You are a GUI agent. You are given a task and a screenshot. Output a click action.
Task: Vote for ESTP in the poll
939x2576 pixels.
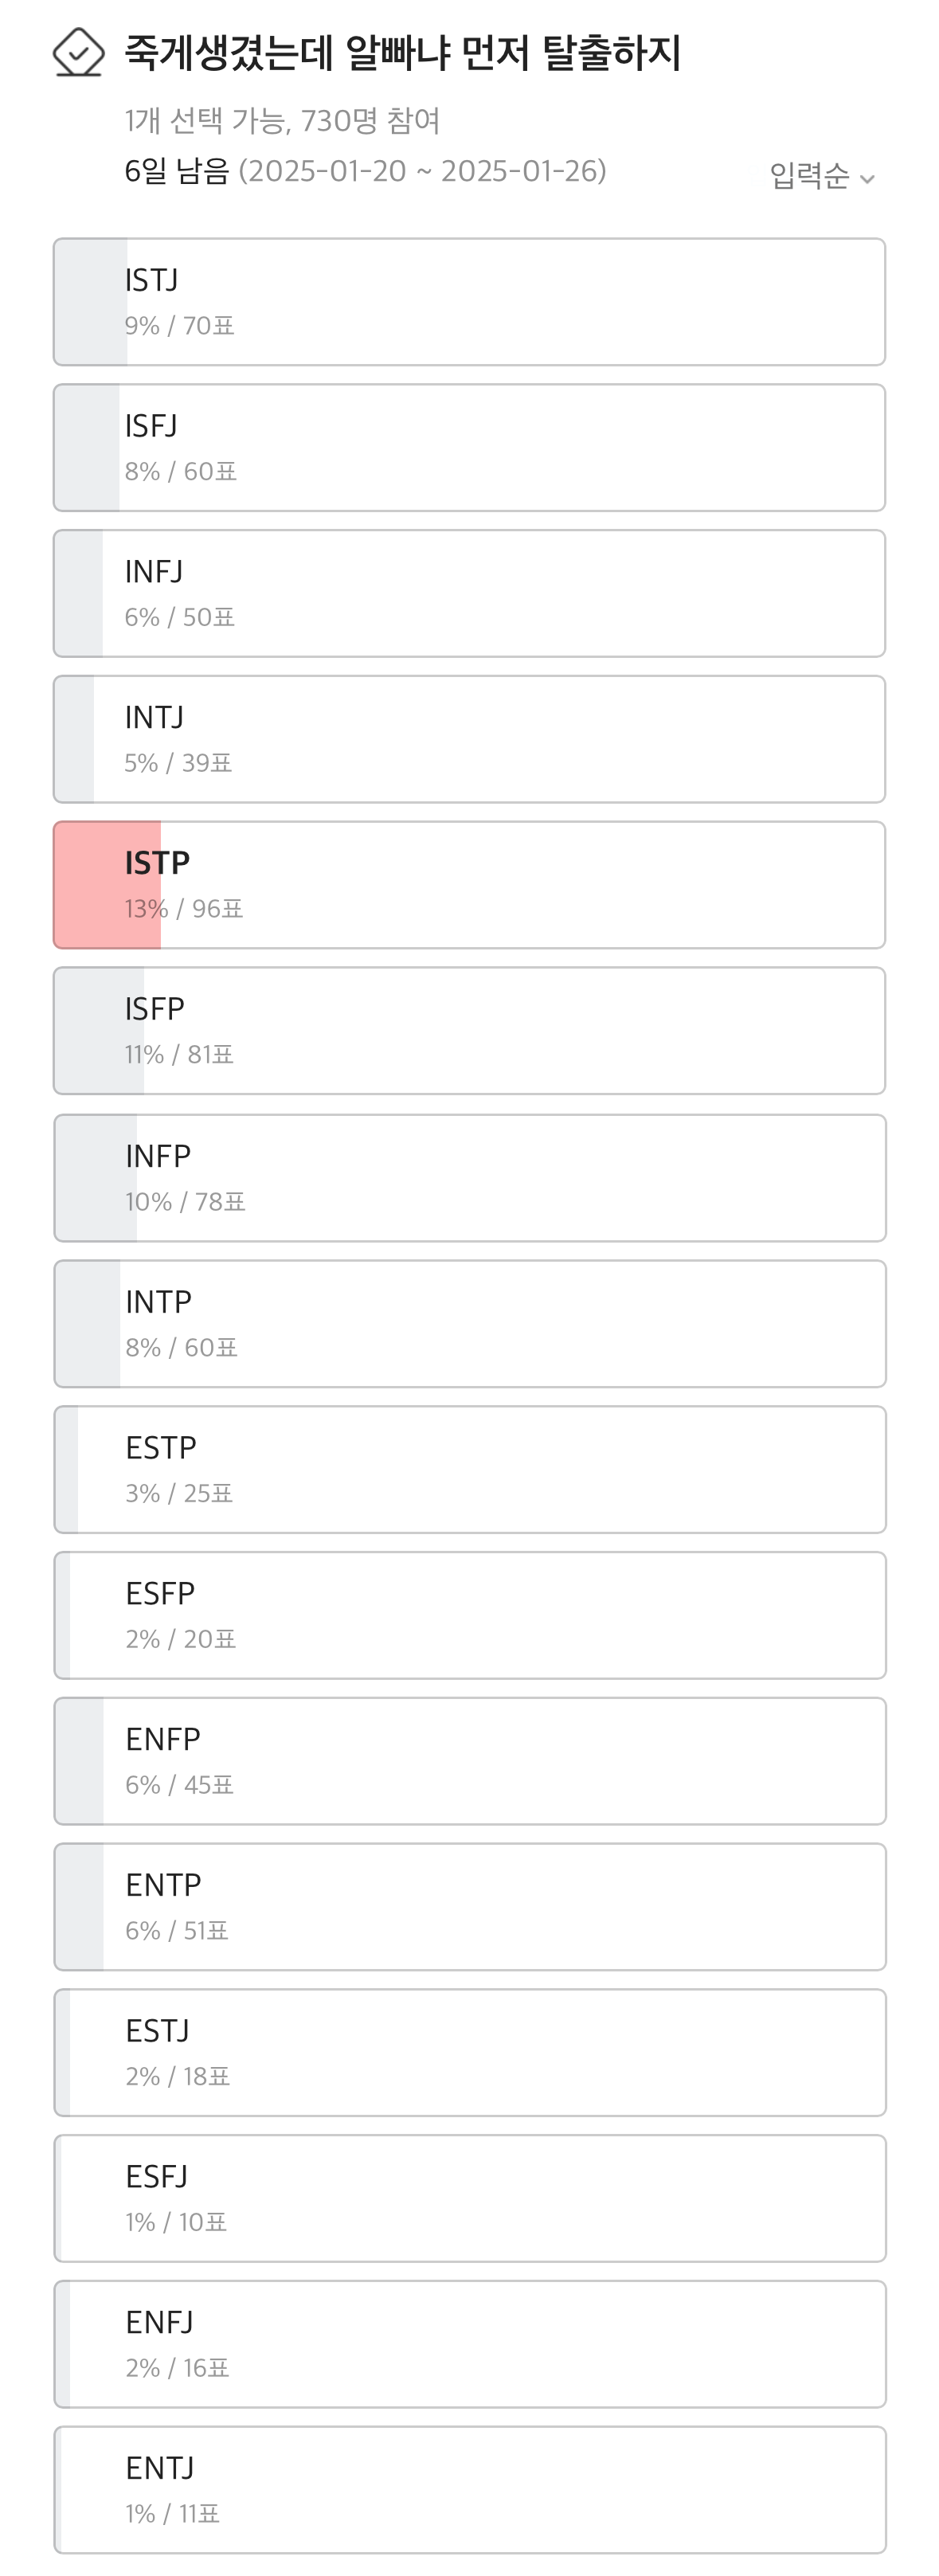469,1470
